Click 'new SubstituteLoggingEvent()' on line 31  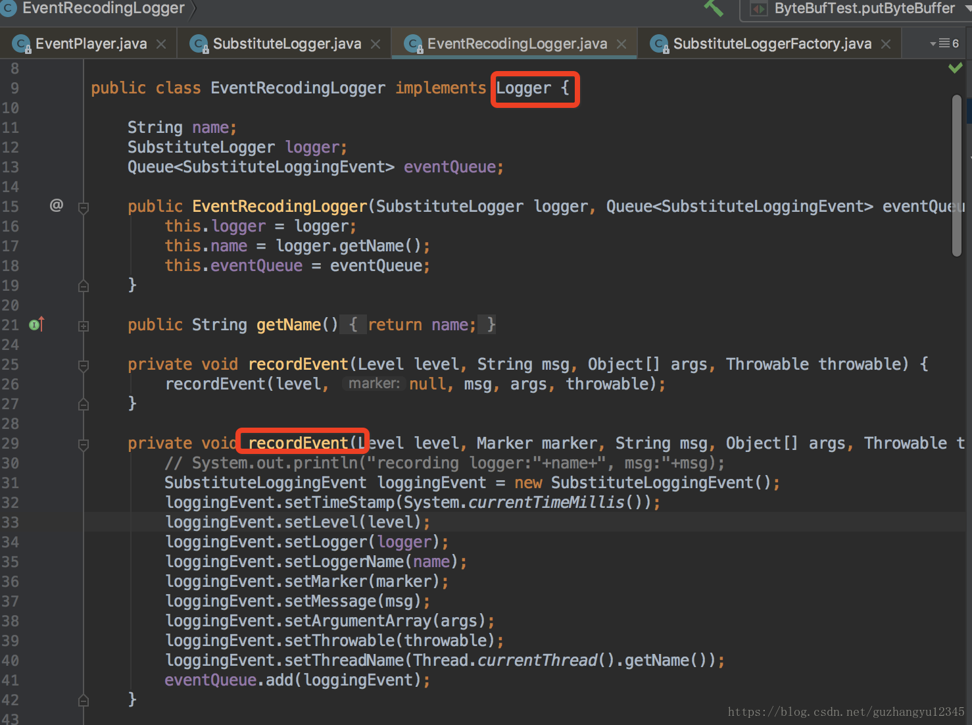[643, 483]
